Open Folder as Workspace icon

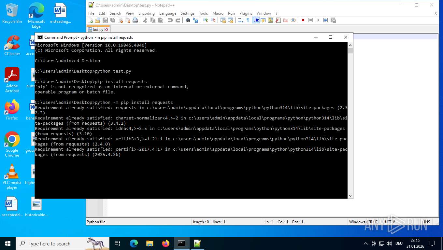(286, 20)
